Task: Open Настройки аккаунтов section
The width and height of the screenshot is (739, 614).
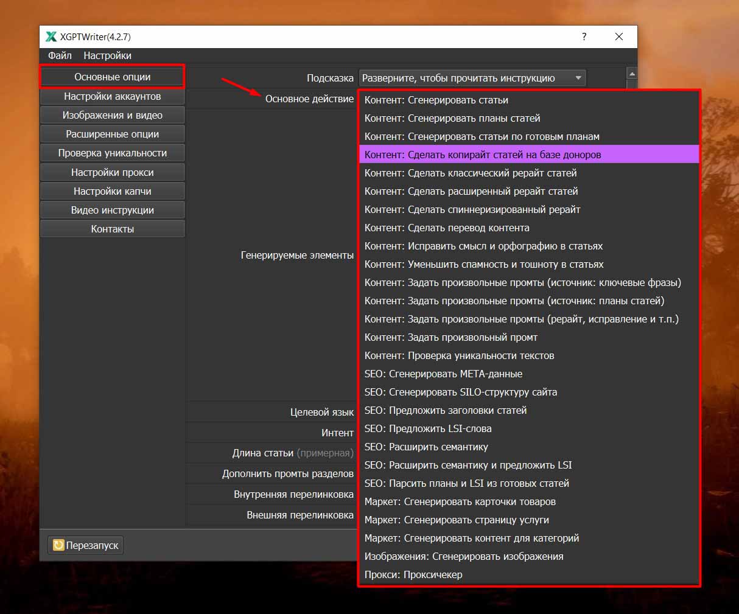Action: [112, 96]
